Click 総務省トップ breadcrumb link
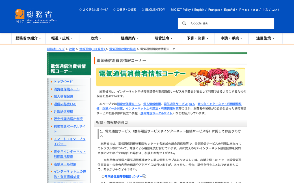 click(56, 49)
